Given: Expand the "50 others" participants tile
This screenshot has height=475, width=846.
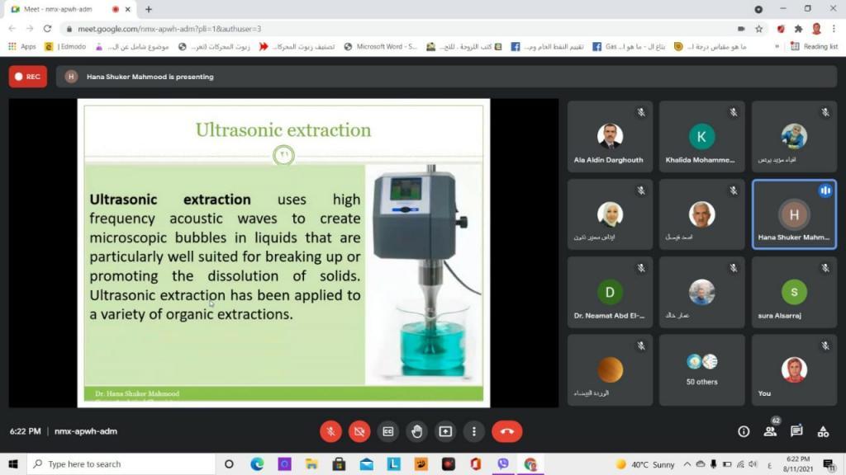Looking at the screenshot, I should (701, 369).
